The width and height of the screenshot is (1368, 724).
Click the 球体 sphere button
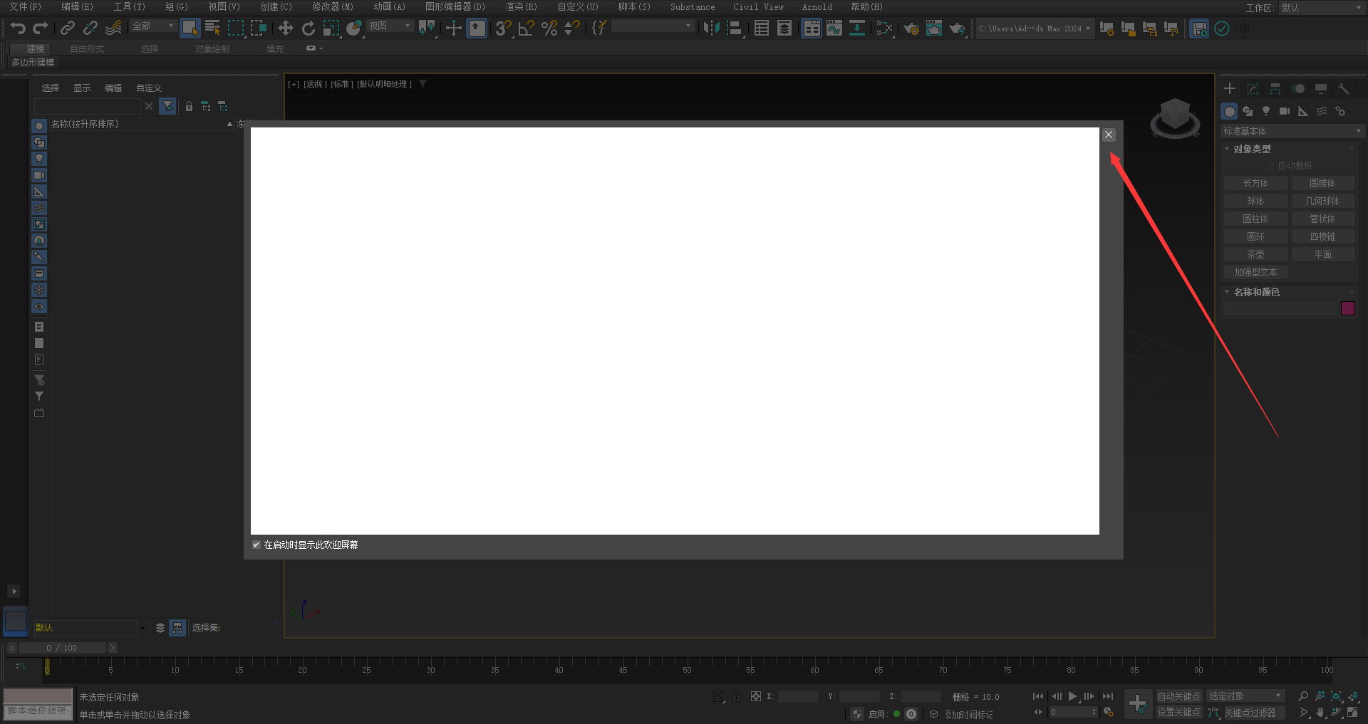[x=1255, y=201]
